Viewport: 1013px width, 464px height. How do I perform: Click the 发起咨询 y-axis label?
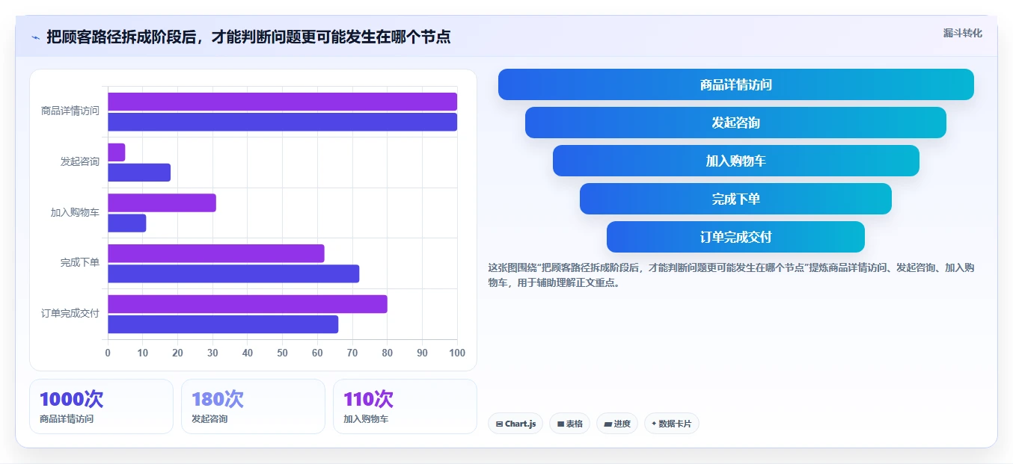click(x=80, y=161)
